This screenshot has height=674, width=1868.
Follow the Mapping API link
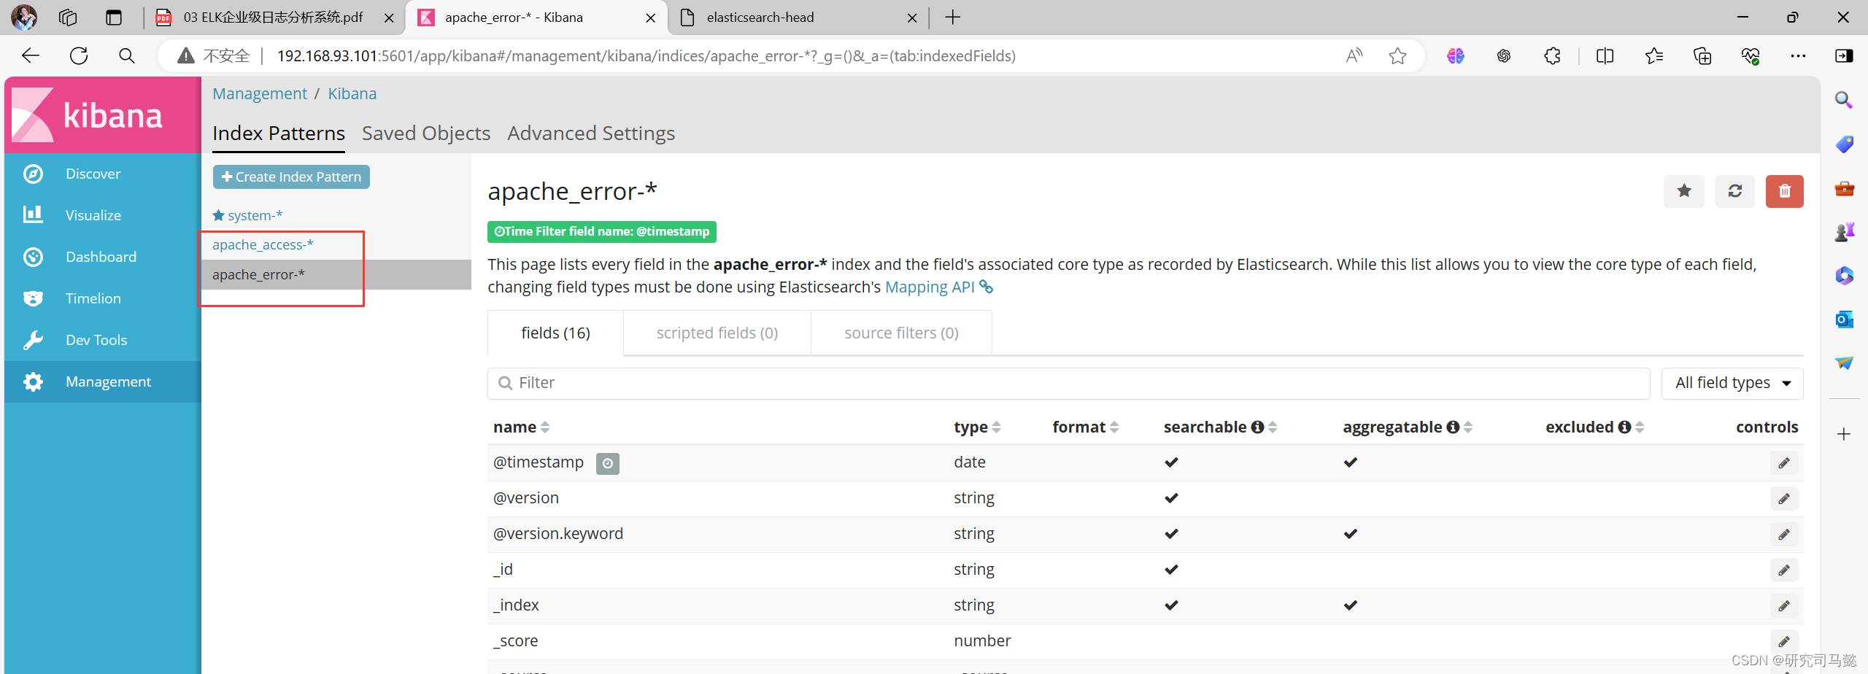938,287
